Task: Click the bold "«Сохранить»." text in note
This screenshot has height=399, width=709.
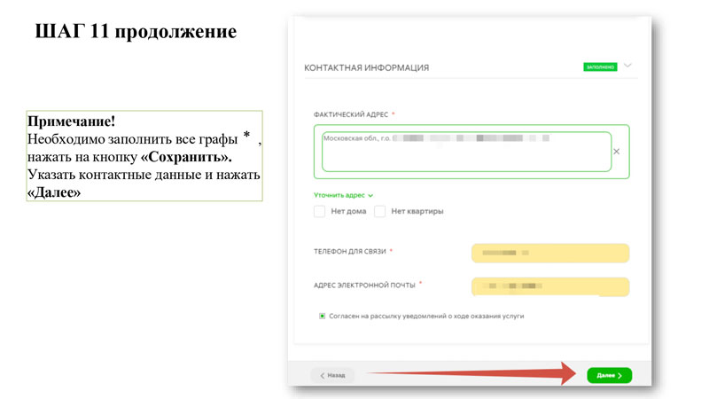Action: click(186, 157)
